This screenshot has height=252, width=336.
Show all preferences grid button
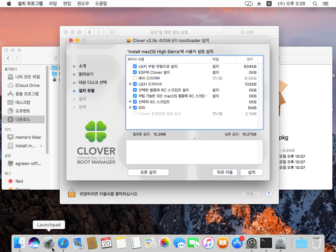pyautogui.click(x=112, y=32)
